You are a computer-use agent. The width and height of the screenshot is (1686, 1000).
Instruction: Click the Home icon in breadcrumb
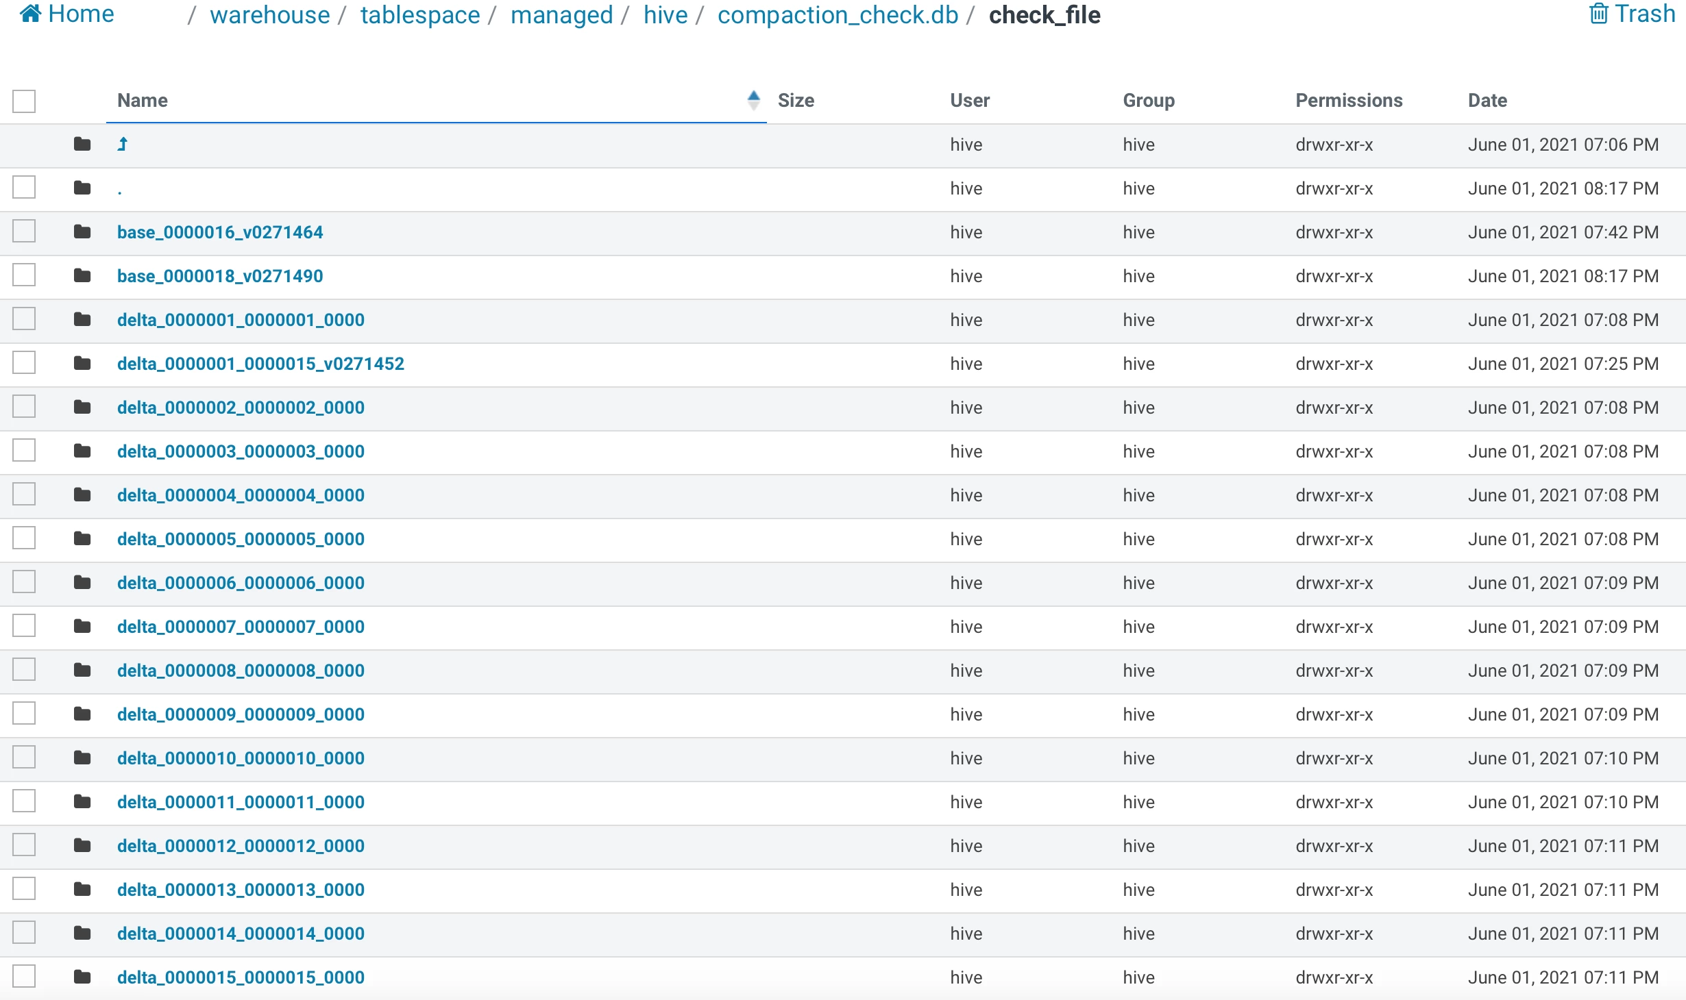point(30,13)
